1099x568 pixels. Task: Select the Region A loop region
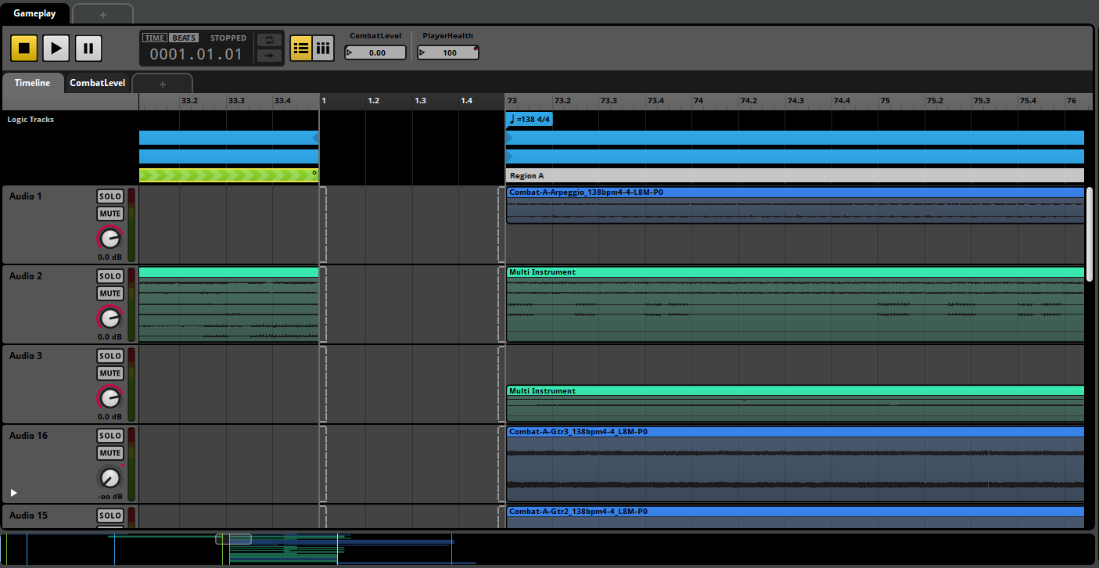coord(795,175)
